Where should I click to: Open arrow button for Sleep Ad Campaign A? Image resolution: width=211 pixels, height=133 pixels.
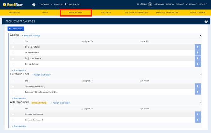point(198,114)
